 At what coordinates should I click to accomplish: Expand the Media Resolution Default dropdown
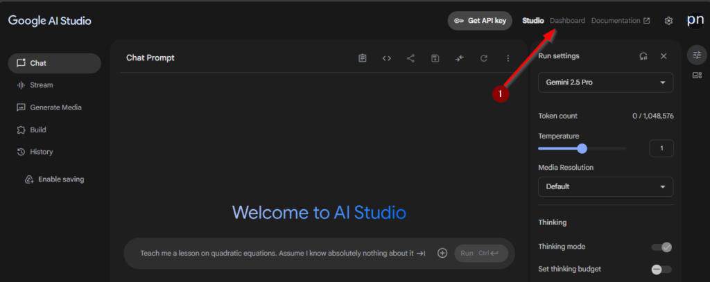pyautogui.click(x=605, y=186)
